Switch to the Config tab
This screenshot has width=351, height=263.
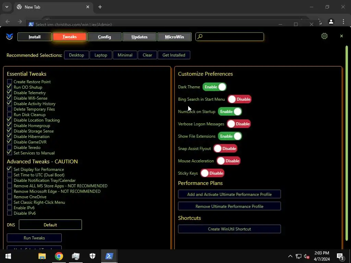104,37
